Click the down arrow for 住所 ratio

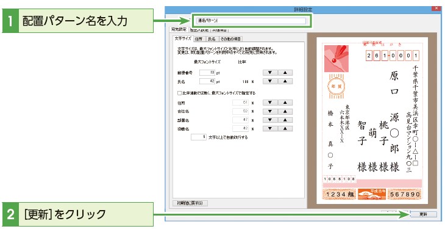[x=270, y=103]
